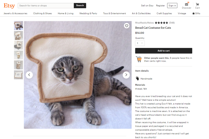Open the Discover icon
209x139 pixels.
pyautogui.click(x=186, y=4)
